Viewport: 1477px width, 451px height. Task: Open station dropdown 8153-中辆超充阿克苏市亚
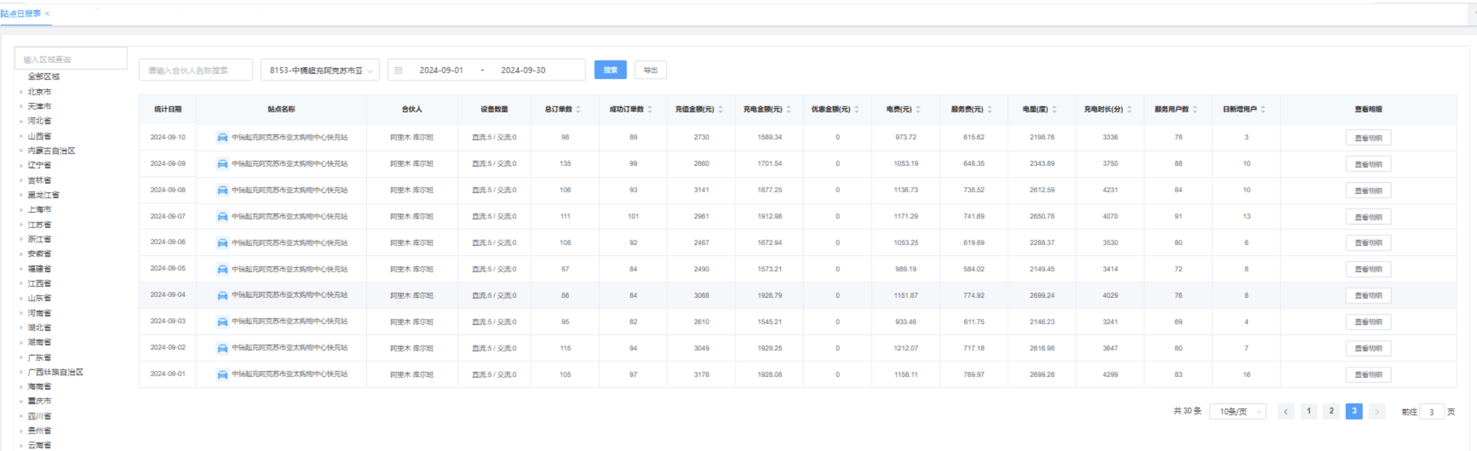point(320,71)
